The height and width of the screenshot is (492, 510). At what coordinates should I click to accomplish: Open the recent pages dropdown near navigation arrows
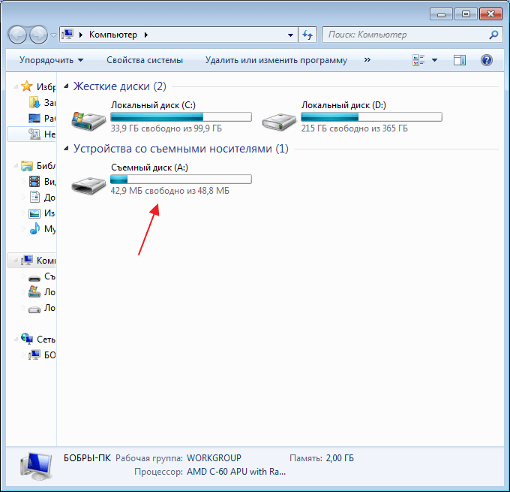point(54,35)
